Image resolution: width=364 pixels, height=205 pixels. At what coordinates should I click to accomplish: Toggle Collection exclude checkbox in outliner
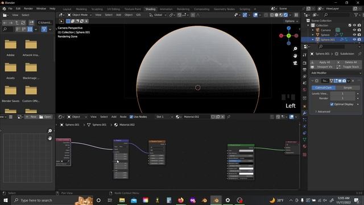tap(350, 25)
